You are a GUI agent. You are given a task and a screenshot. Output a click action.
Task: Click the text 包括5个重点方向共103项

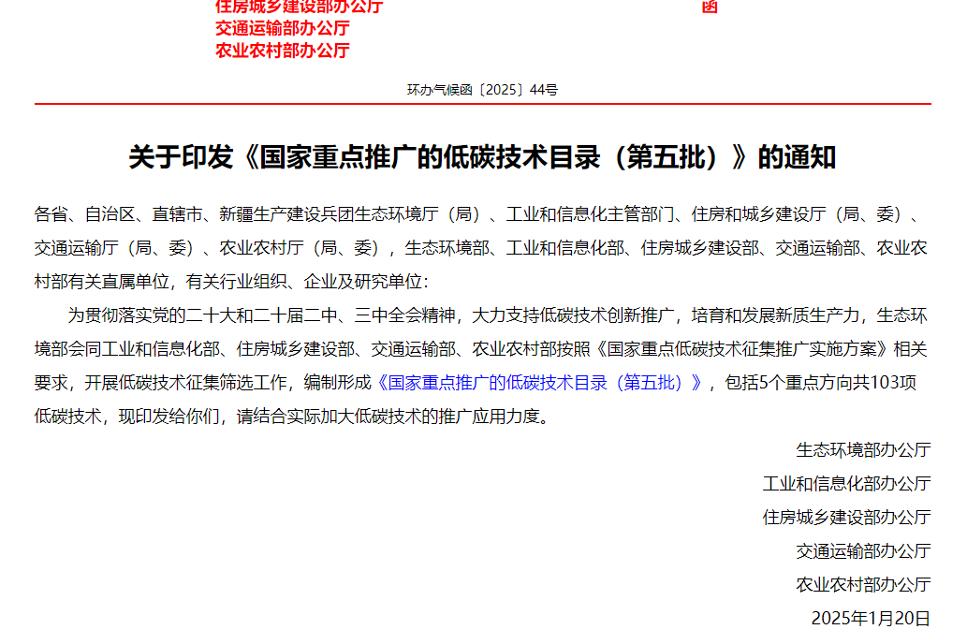coord(821,383)
